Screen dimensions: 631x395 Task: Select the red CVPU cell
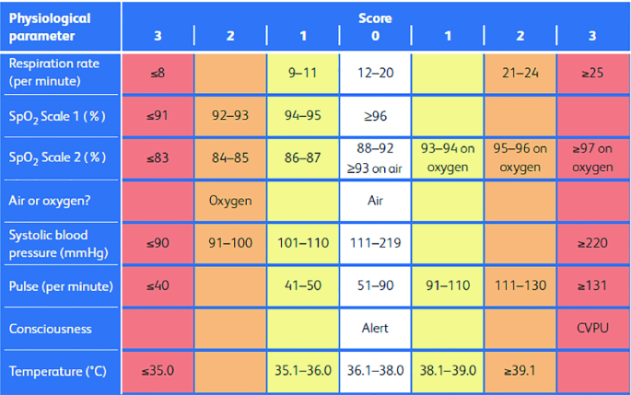tap(593, 328)
